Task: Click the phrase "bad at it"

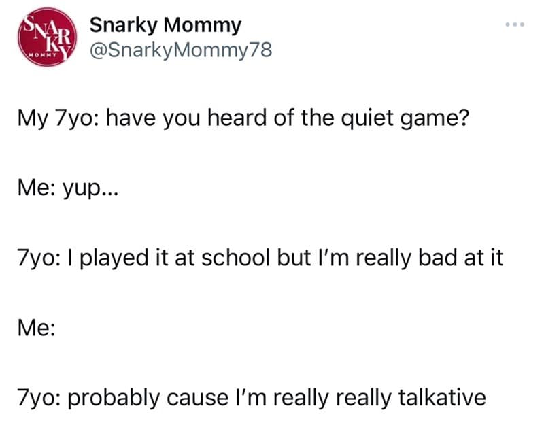Action: tap(455, 259)
